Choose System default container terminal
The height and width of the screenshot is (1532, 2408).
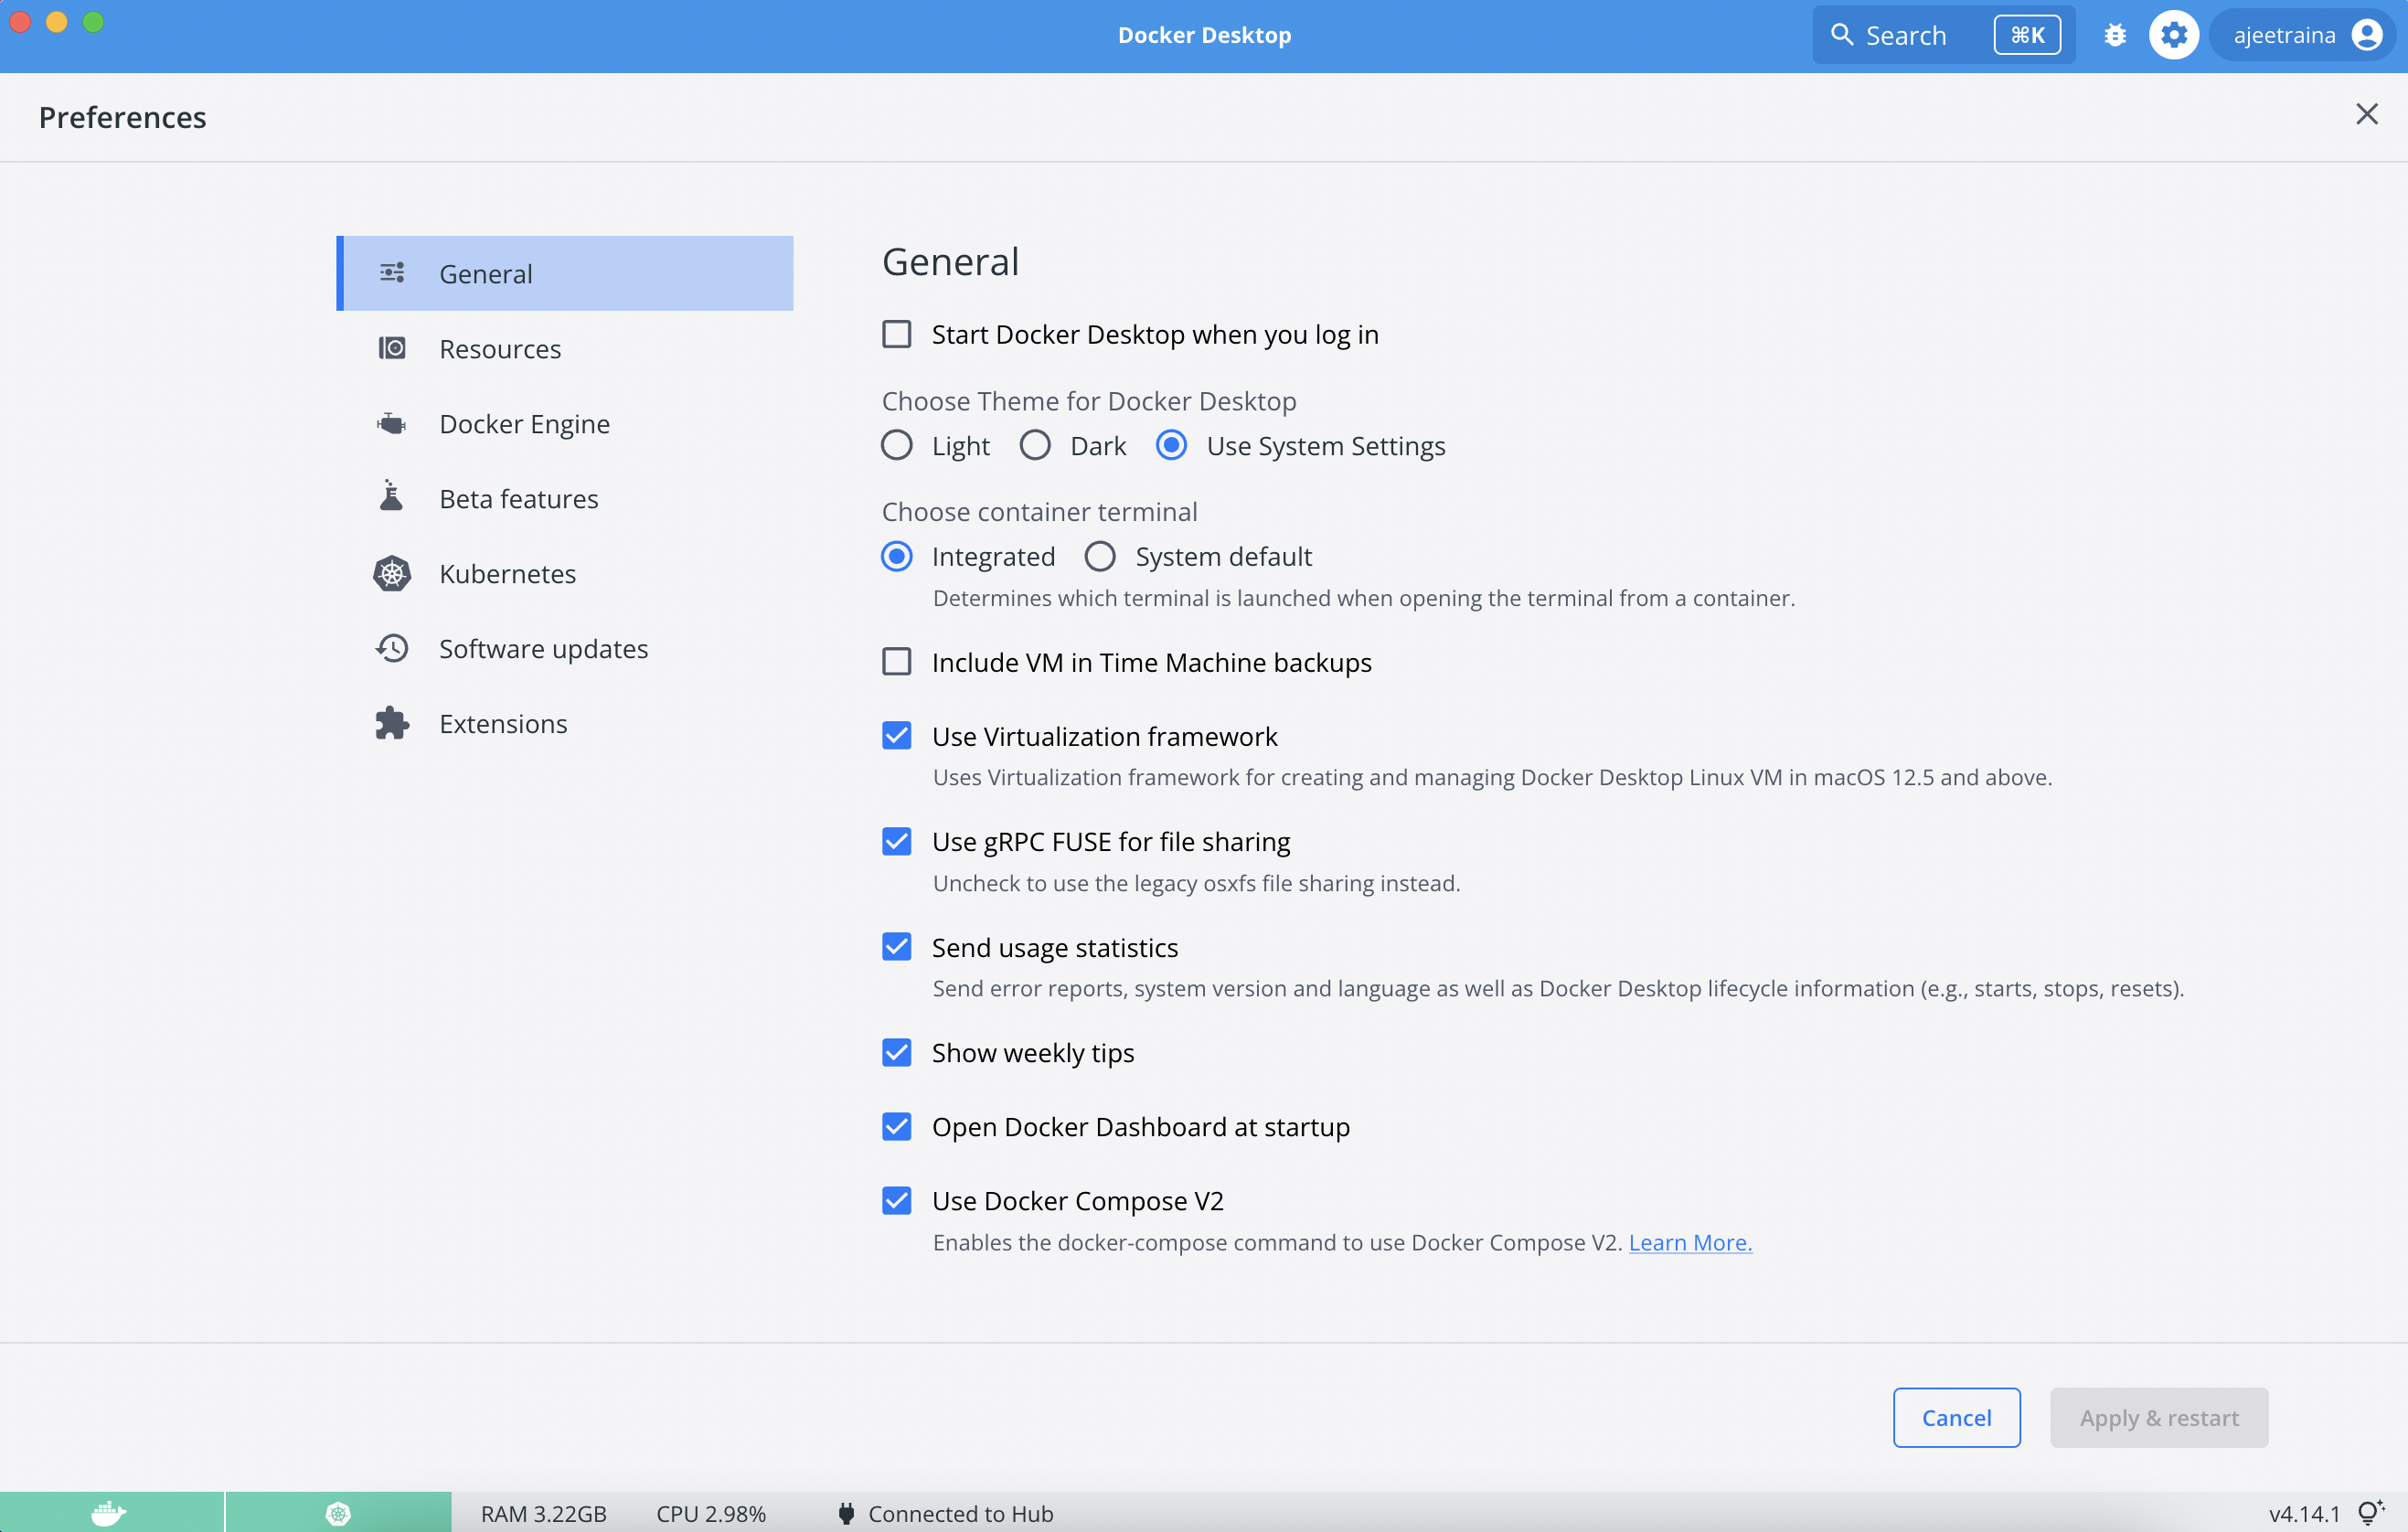[1100, 556]
